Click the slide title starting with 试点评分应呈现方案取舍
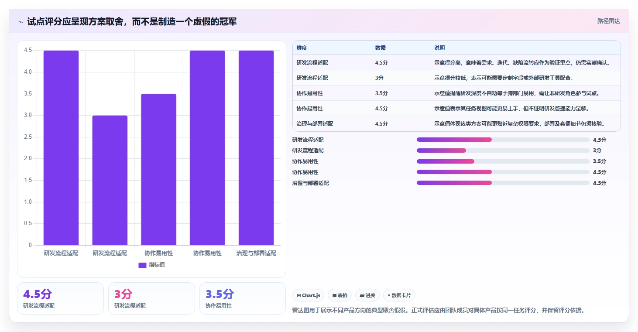Image resolution: width=638 pixels, height=332 pixels. [x=132, y=21]
